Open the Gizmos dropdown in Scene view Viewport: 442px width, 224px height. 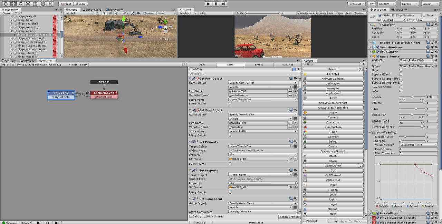(x=150, y=13)
